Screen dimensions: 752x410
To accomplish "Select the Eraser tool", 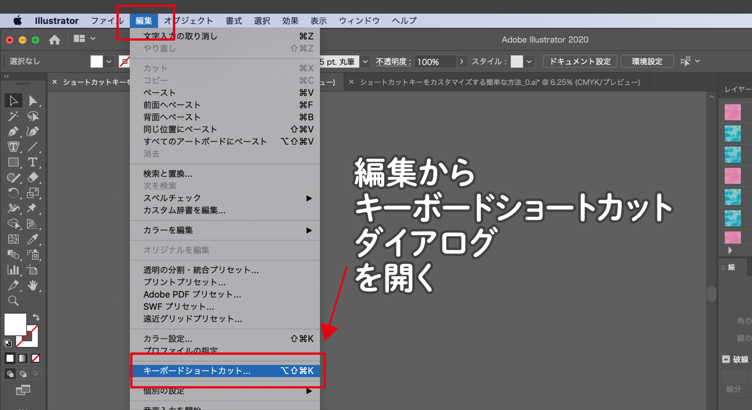I will coord(33,177).
